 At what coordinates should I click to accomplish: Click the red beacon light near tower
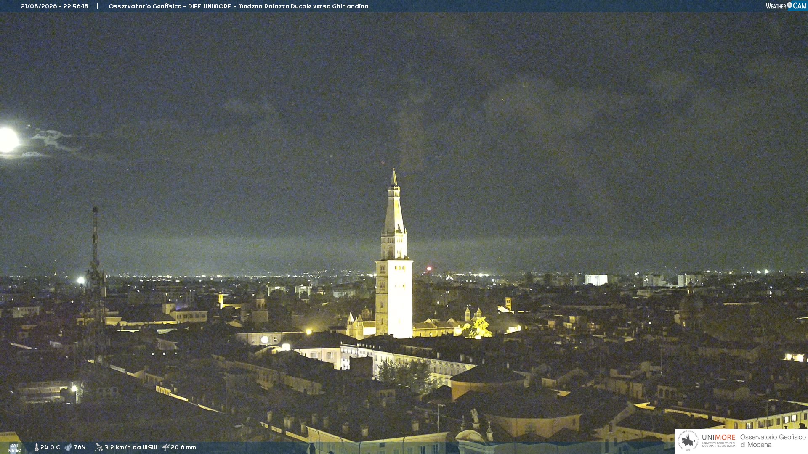coord(429,269)
